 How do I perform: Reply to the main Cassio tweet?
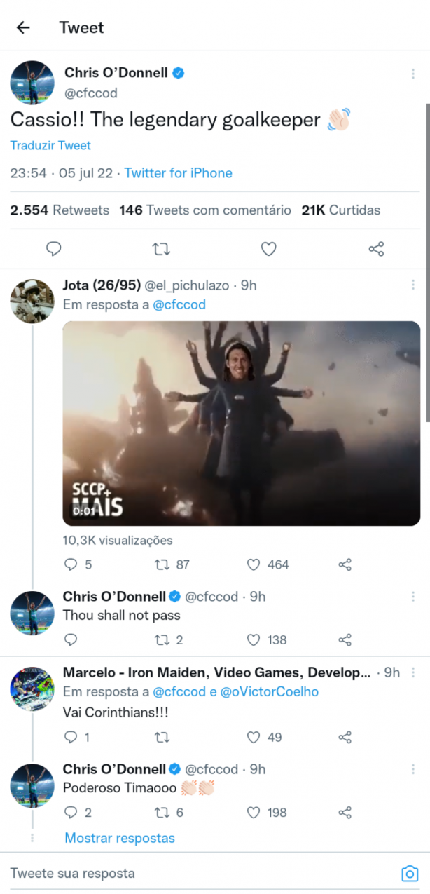[54, 249]
